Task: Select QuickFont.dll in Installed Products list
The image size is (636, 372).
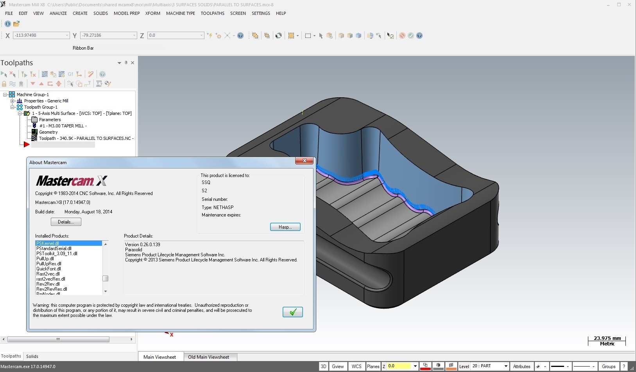Action: (48, 269)
